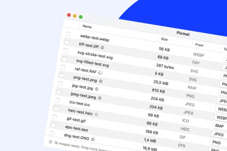Sort by the From column header
Image resolution: width=227 pixels, height=151 pixels.
(x=199, y=45)
